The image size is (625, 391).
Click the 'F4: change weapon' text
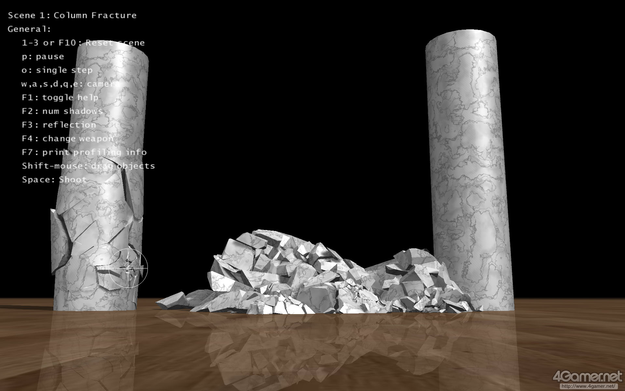[x=68, y=138]
